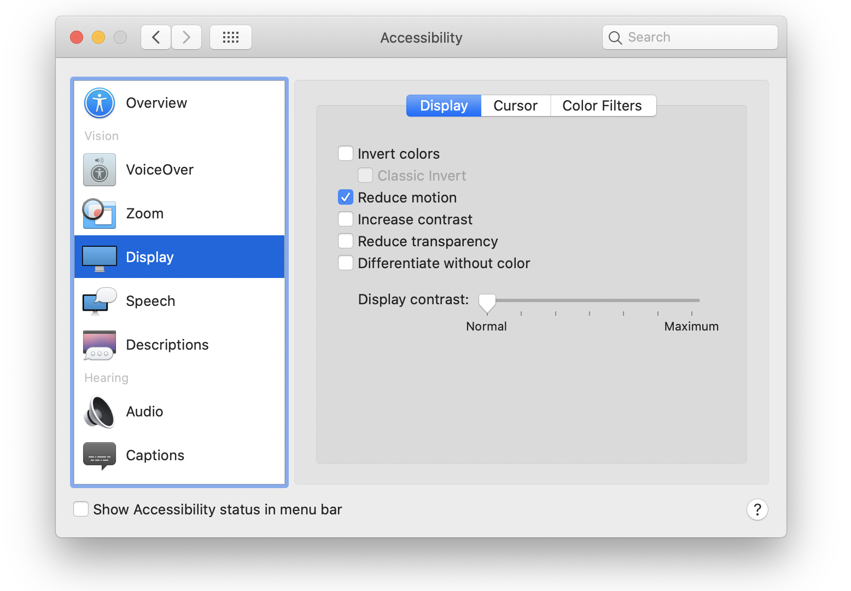Switch to the Cursor tab
The image size is (851, 591).
[515, 105]
